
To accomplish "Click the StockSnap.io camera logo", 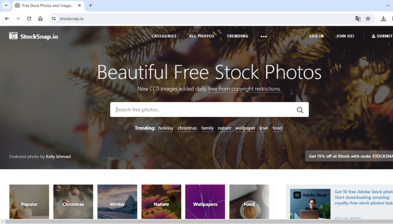I will point(13,36).
